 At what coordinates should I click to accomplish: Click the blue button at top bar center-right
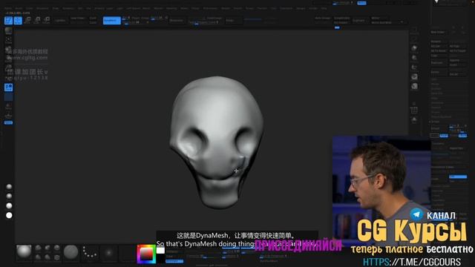361,3
